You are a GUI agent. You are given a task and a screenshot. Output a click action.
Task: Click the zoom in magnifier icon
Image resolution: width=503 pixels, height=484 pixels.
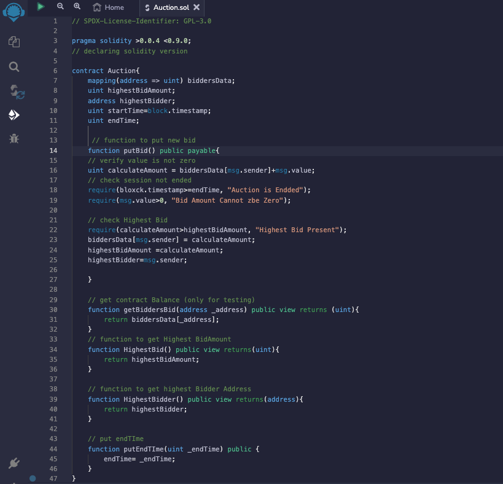77,6
